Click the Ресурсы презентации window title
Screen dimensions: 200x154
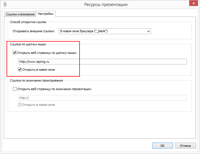tap(106, 5)
